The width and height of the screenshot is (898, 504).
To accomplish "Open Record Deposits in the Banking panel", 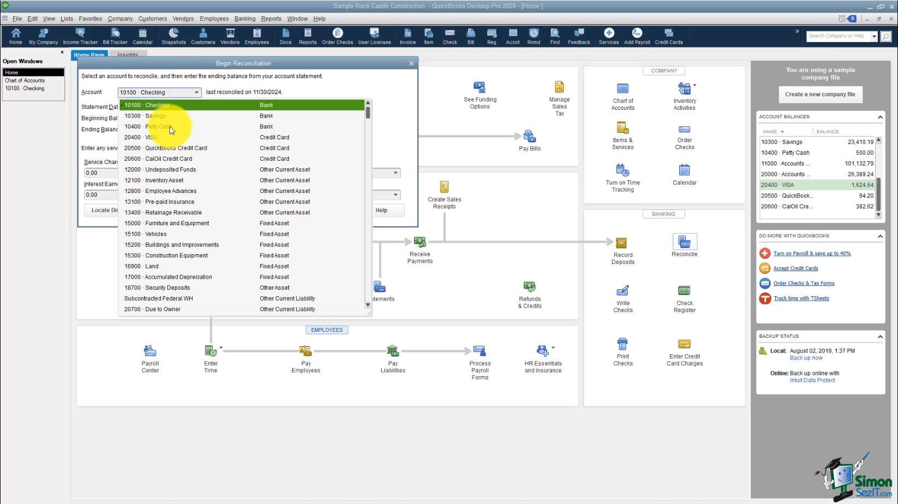I will coord(622,251).
